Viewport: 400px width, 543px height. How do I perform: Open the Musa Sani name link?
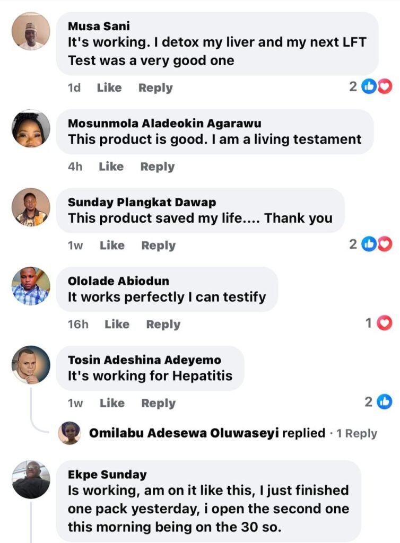point(99,25)
